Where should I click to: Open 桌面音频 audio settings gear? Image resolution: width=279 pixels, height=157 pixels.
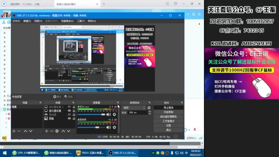click(114, 127)
